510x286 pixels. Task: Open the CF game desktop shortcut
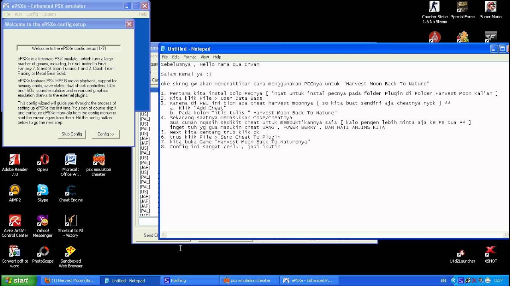pos(490,37)
